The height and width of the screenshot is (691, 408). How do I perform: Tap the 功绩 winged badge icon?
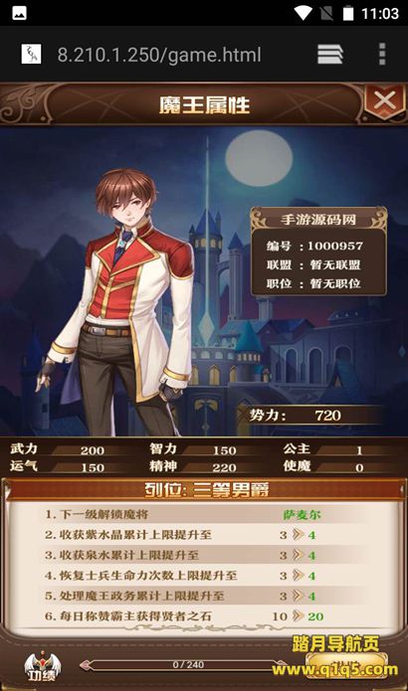click(x=42, y=666)
